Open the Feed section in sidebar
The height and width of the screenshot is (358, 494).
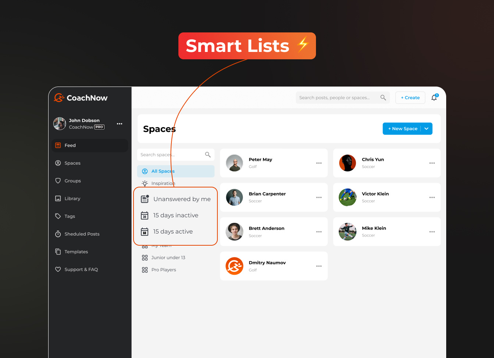70,145
